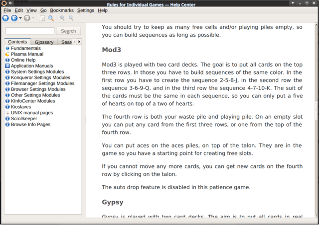Click the Application Manuals icon
Image resolution: width=319 pixels, height=225 pixels.
click(x=7, y=66)
